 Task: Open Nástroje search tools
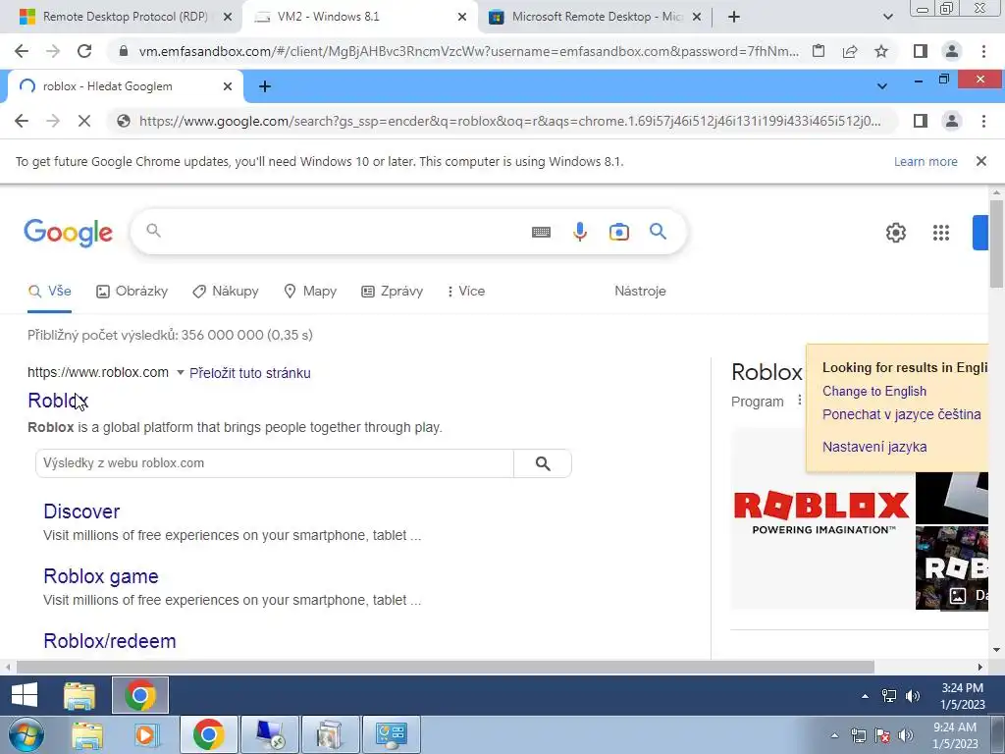pyautogui.click(x=640, y=291)
